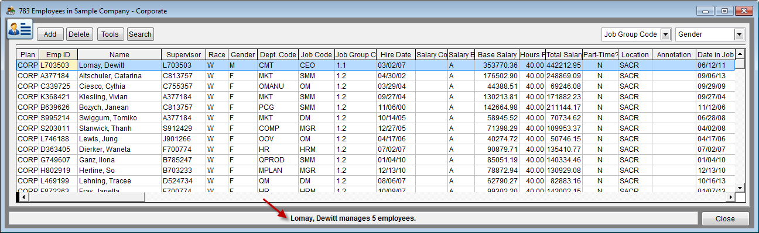Select the row for Bozych, Janean
The width and height of the screenshot is (759, 233).
pos(375,107)
